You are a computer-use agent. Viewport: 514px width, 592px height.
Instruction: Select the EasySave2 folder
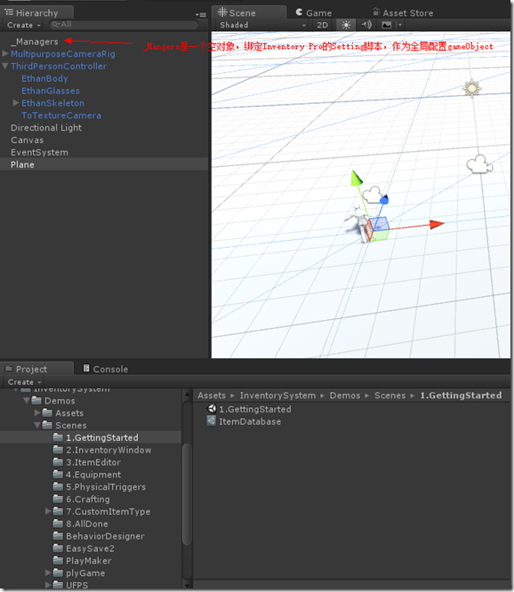click(84, 548)
